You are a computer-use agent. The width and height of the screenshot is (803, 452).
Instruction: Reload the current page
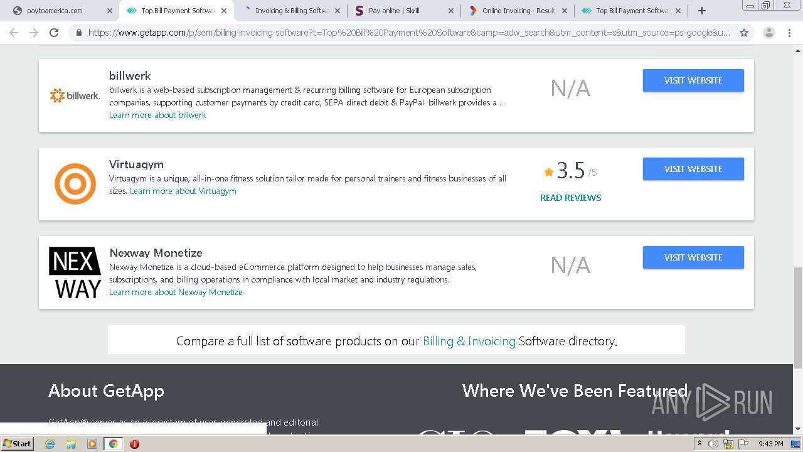click(54, 33)
